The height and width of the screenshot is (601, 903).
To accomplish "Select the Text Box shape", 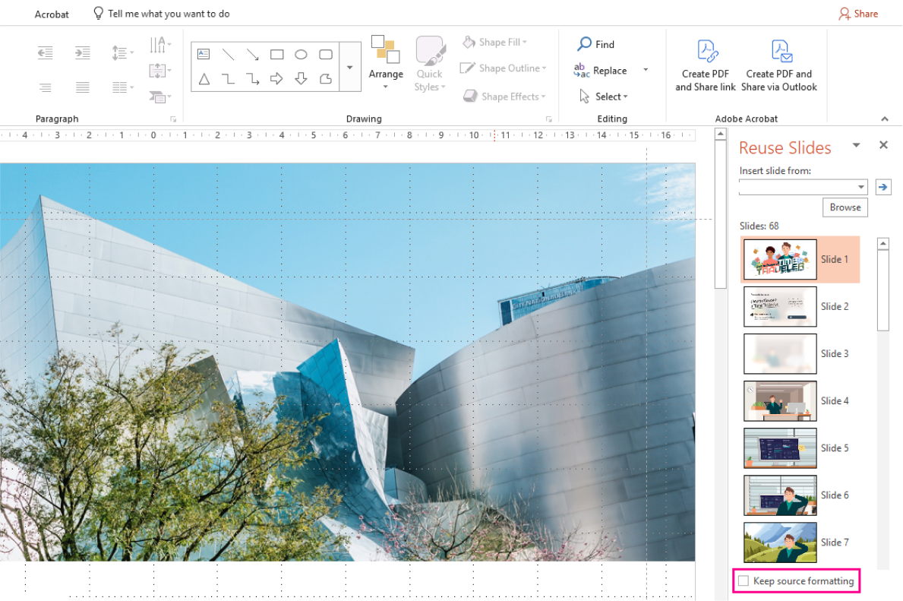I will click(204, 54).
